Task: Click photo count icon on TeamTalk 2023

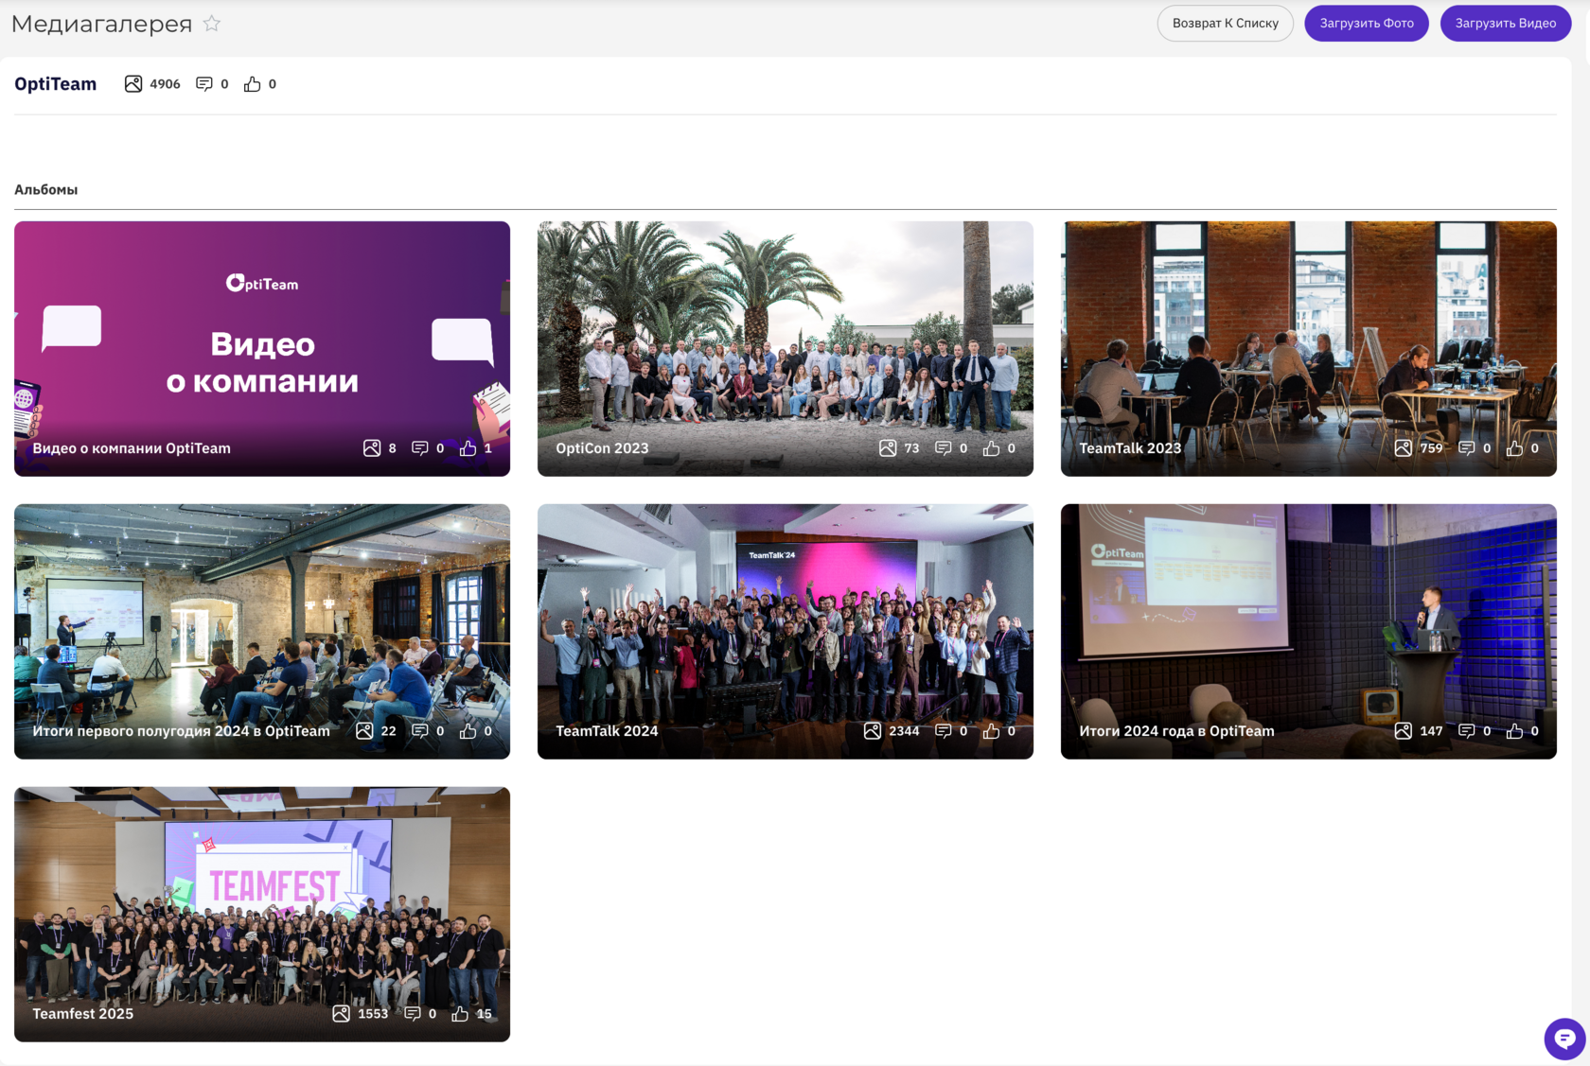Action: (x=1404, y=448)
